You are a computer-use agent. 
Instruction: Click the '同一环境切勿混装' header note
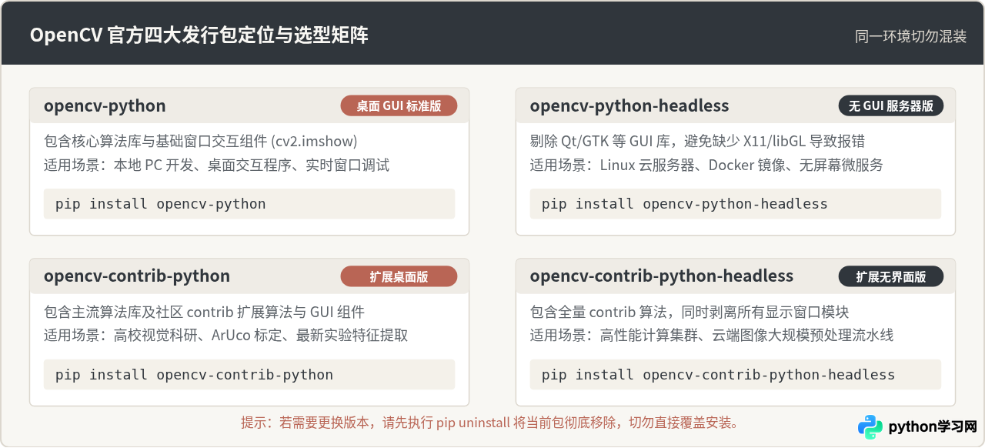point(910,36)
